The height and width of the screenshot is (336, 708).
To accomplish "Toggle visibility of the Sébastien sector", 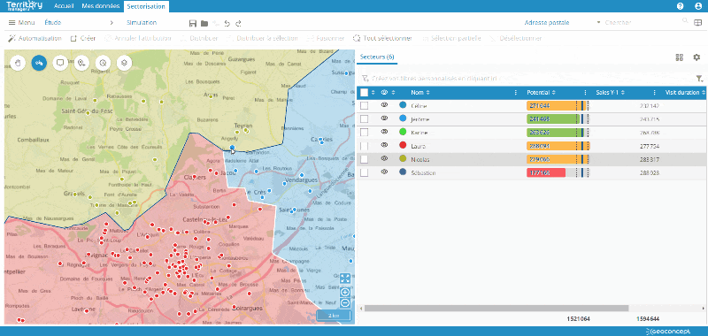I will (x=385, y=172).
